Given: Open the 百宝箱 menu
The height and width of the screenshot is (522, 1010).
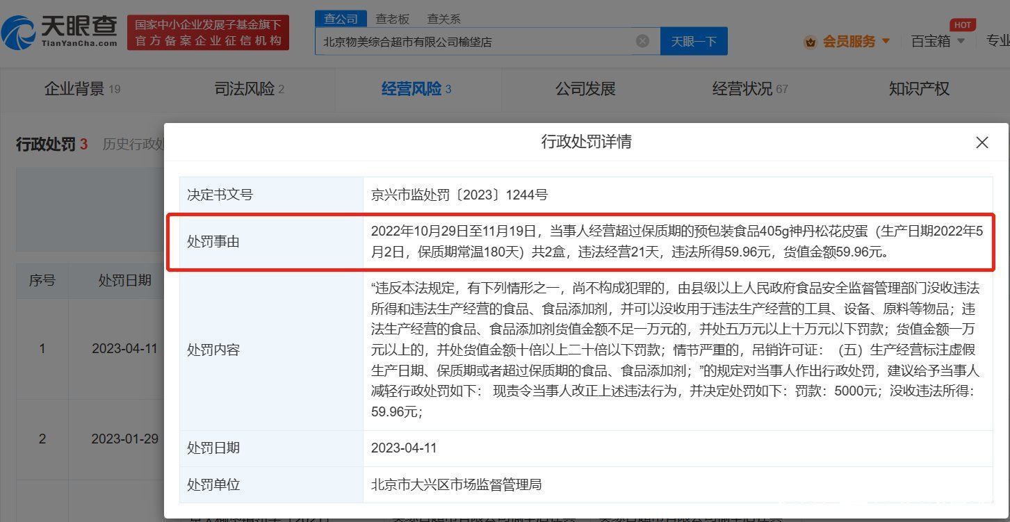Looking at the screenshot, I should pos(930,41).
